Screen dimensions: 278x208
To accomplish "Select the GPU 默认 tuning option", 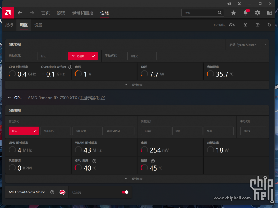I will click(24, 131).
